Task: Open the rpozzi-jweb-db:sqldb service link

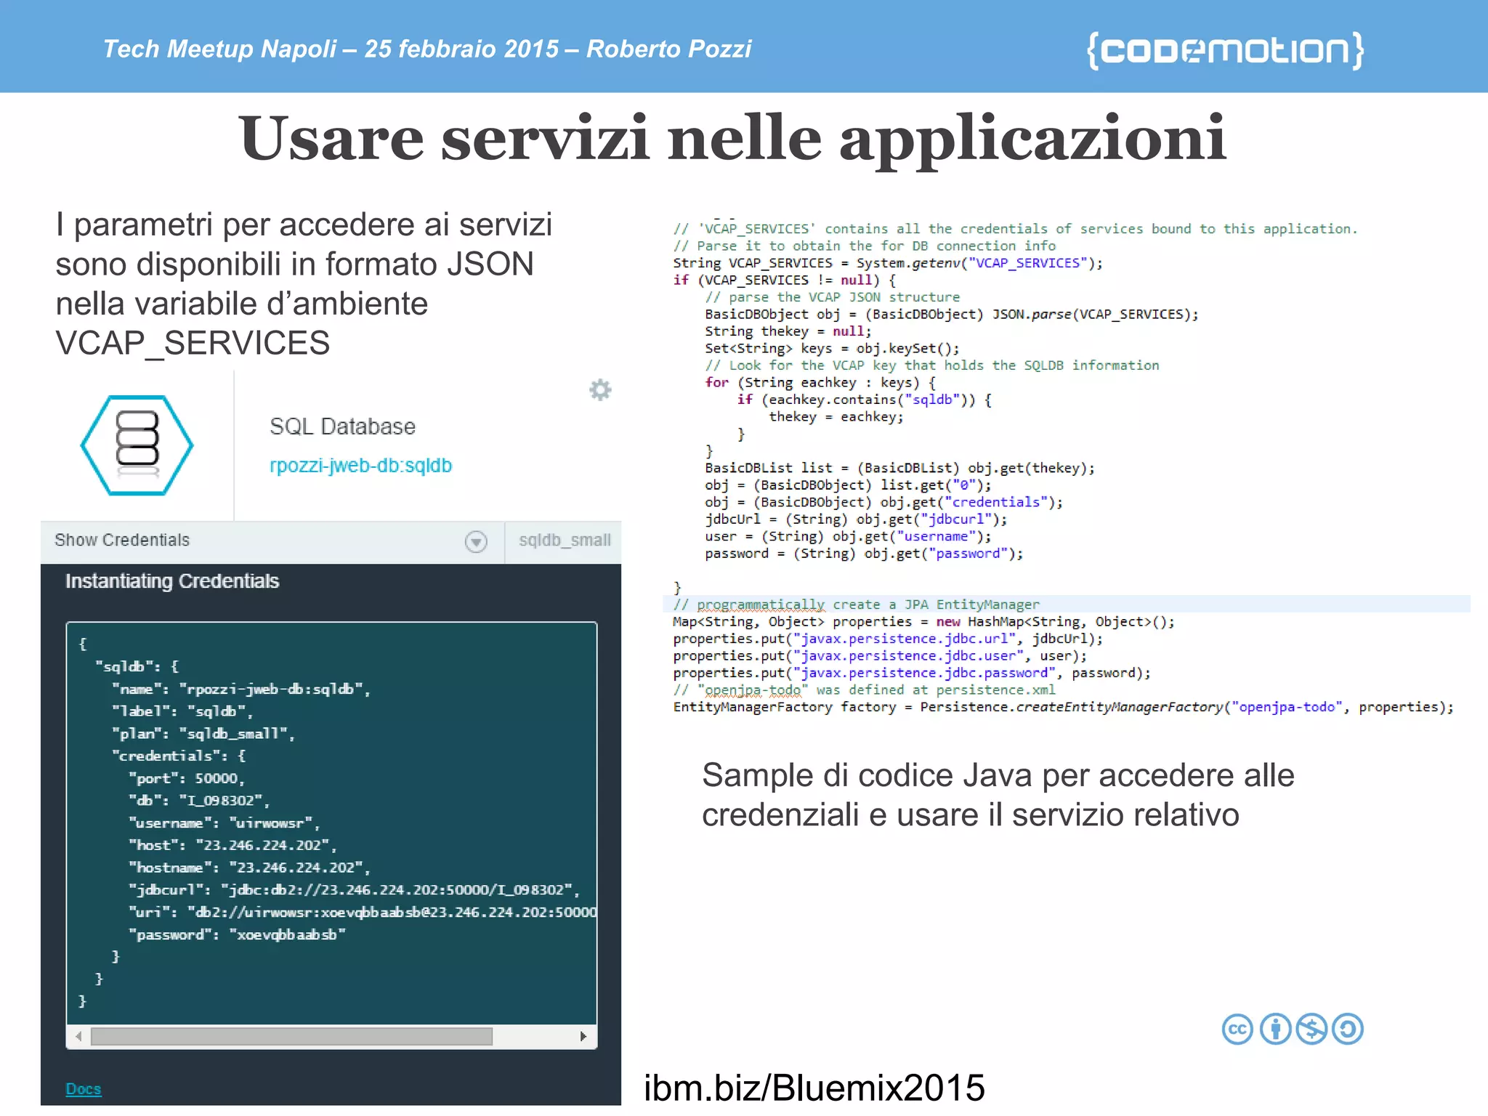Action: (x=360, y=466)
